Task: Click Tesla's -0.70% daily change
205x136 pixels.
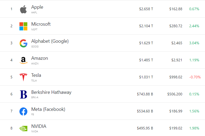Action: pos(195,77)
